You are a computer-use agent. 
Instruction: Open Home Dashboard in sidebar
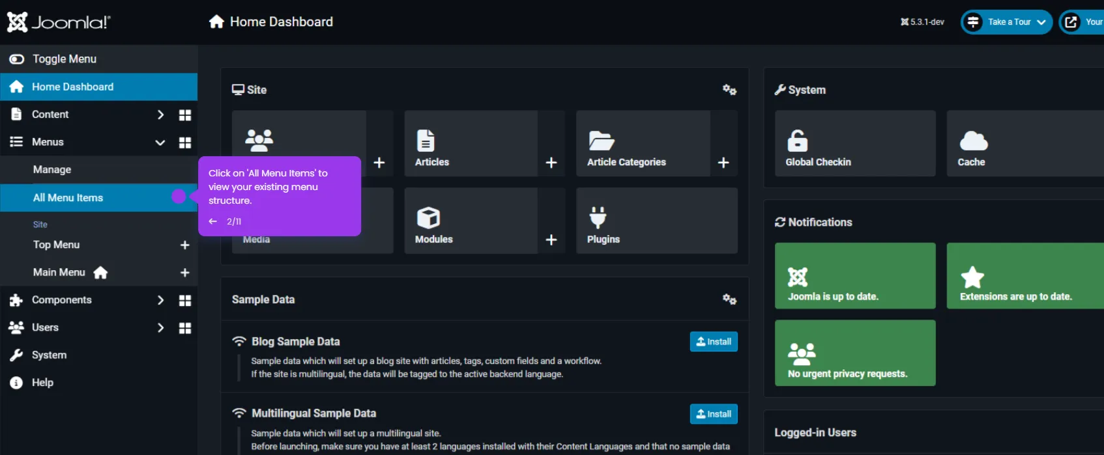click(98, 87)
